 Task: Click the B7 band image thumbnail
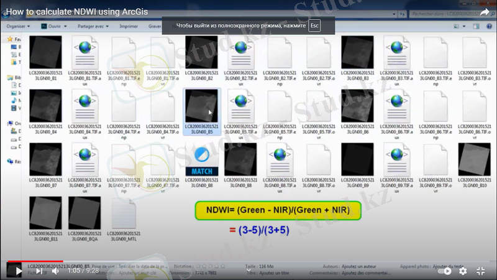coord(45,159)
